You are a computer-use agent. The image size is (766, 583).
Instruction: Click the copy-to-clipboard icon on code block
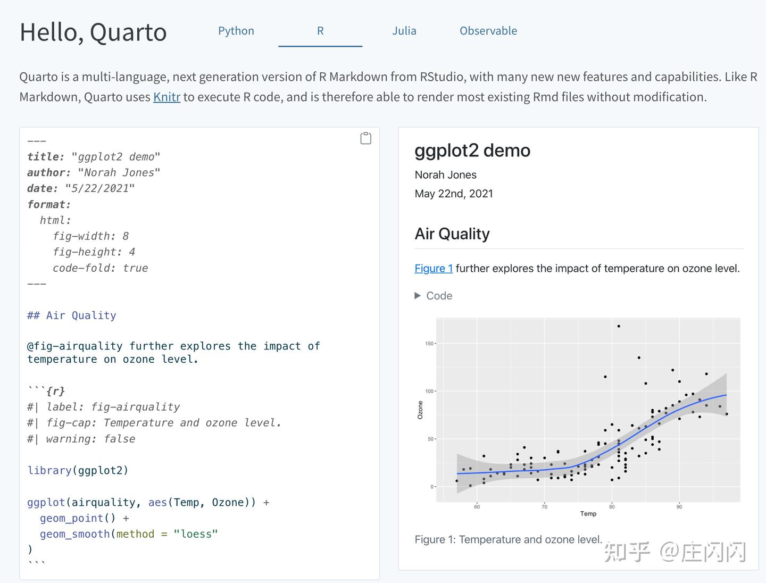pyautogui.click(x=365, y=138)
